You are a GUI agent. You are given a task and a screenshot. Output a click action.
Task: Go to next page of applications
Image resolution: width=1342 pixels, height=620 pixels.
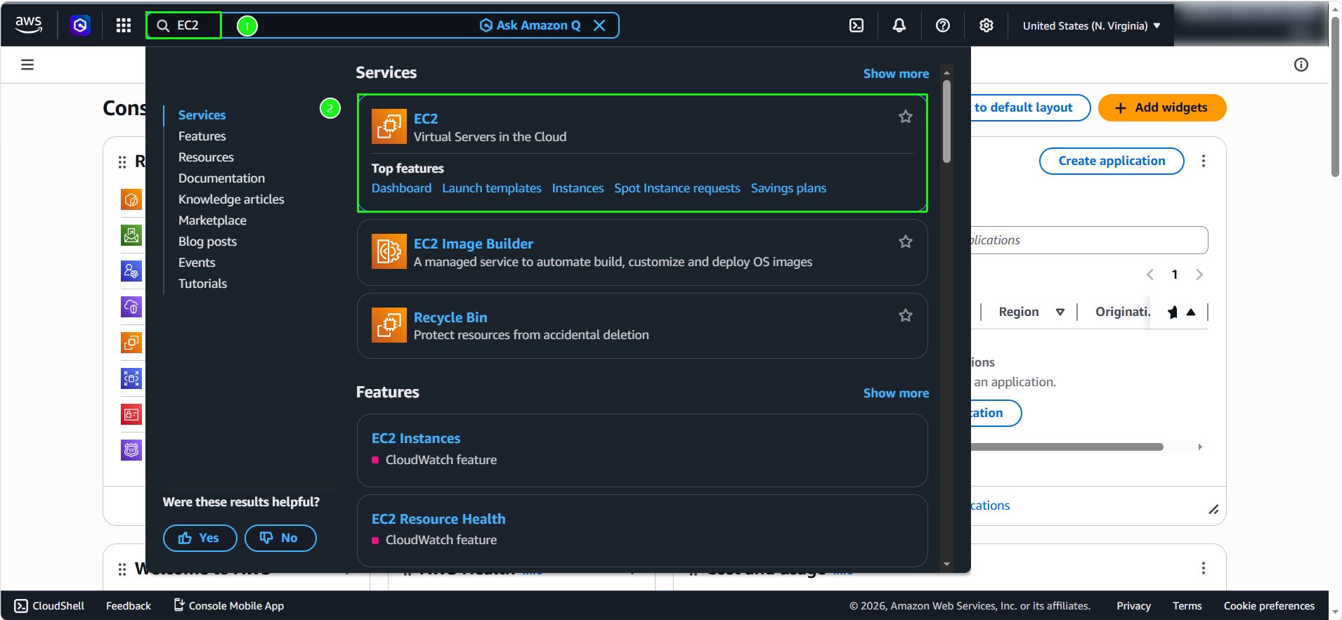pyautogui.click(x=1199, y=275)
